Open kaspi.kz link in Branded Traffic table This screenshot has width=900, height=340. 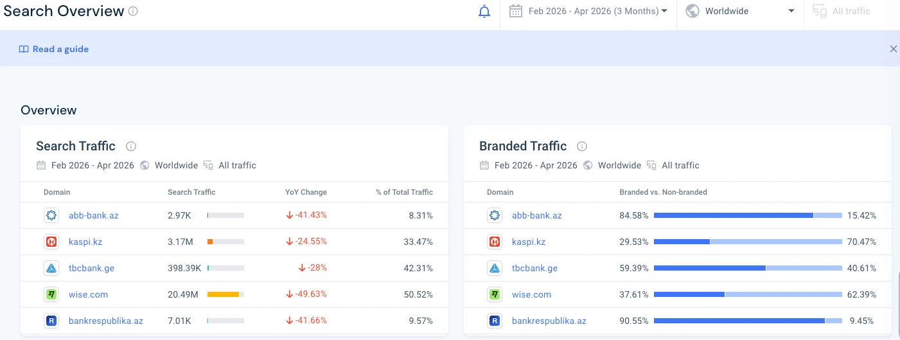529,242
